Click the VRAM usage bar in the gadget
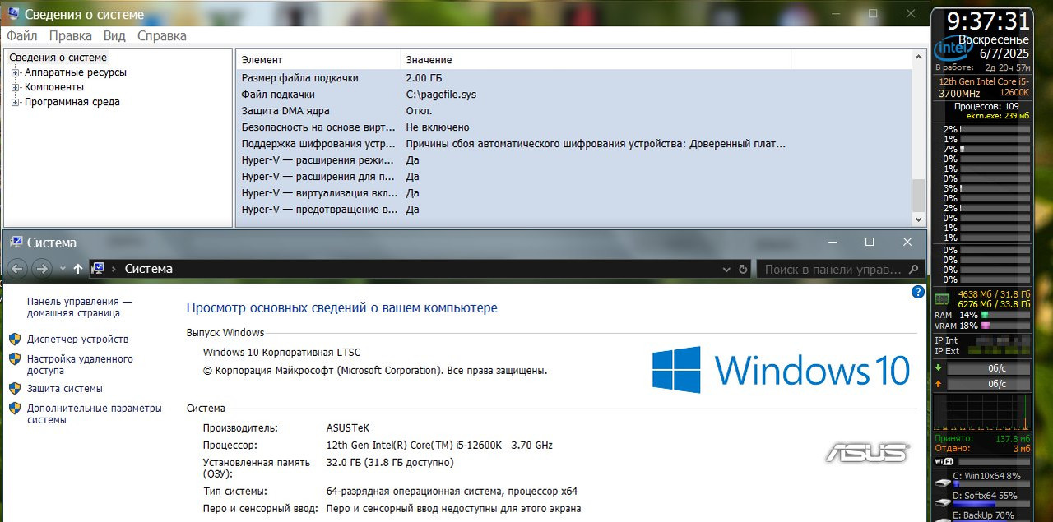The image size is (1053, 522). [x=1004, y=326]
